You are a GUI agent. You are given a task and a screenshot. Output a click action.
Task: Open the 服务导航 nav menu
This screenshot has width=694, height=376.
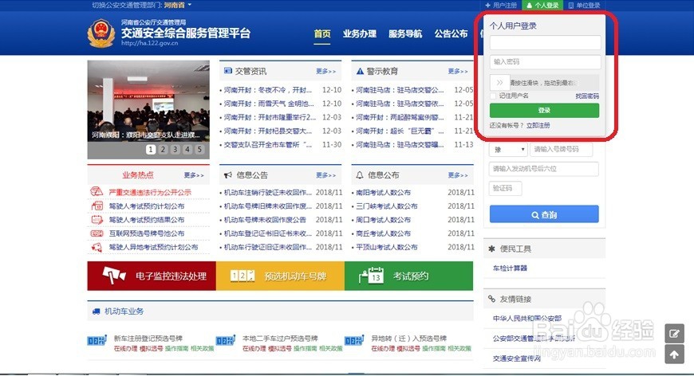405,33
